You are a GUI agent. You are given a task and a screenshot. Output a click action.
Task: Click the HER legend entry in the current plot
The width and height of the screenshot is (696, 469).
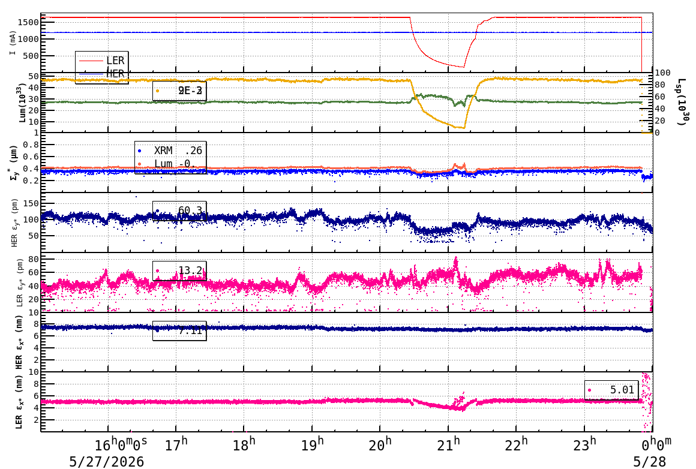click(x=102, y=74)
